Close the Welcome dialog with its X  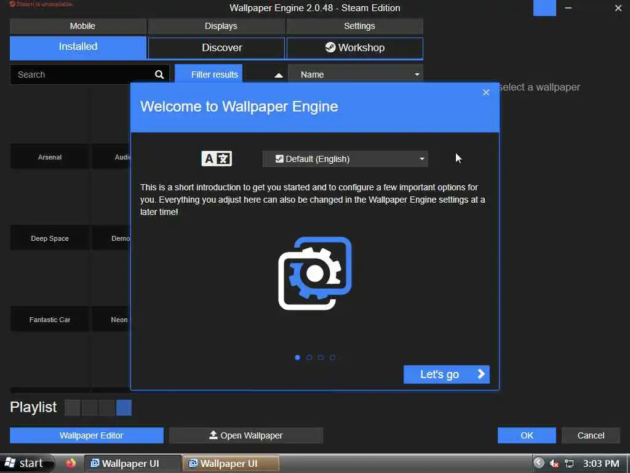coord(486,92)
